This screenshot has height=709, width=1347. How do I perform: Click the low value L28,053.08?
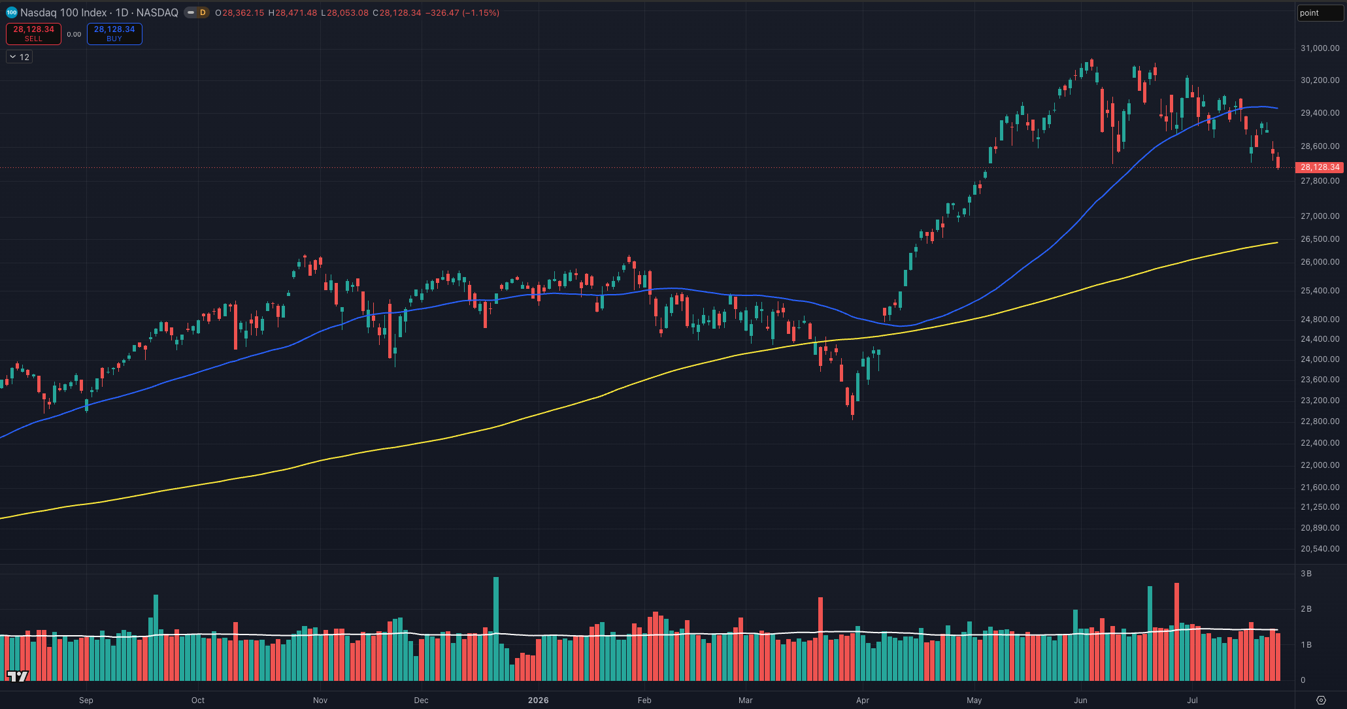point(345,13)
